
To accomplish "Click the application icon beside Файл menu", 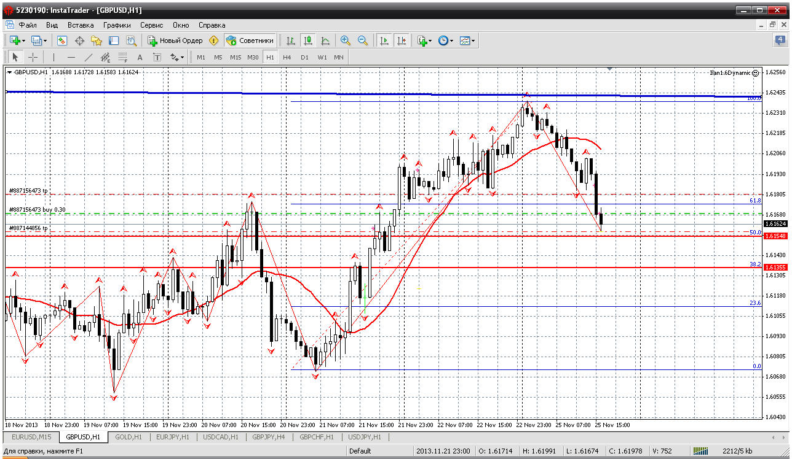I will pyautogui.click(x=10, y=25).
